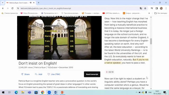Screen dimensions: 169x95
Task: Open site information icon in address bar
Action: (18, 8)
